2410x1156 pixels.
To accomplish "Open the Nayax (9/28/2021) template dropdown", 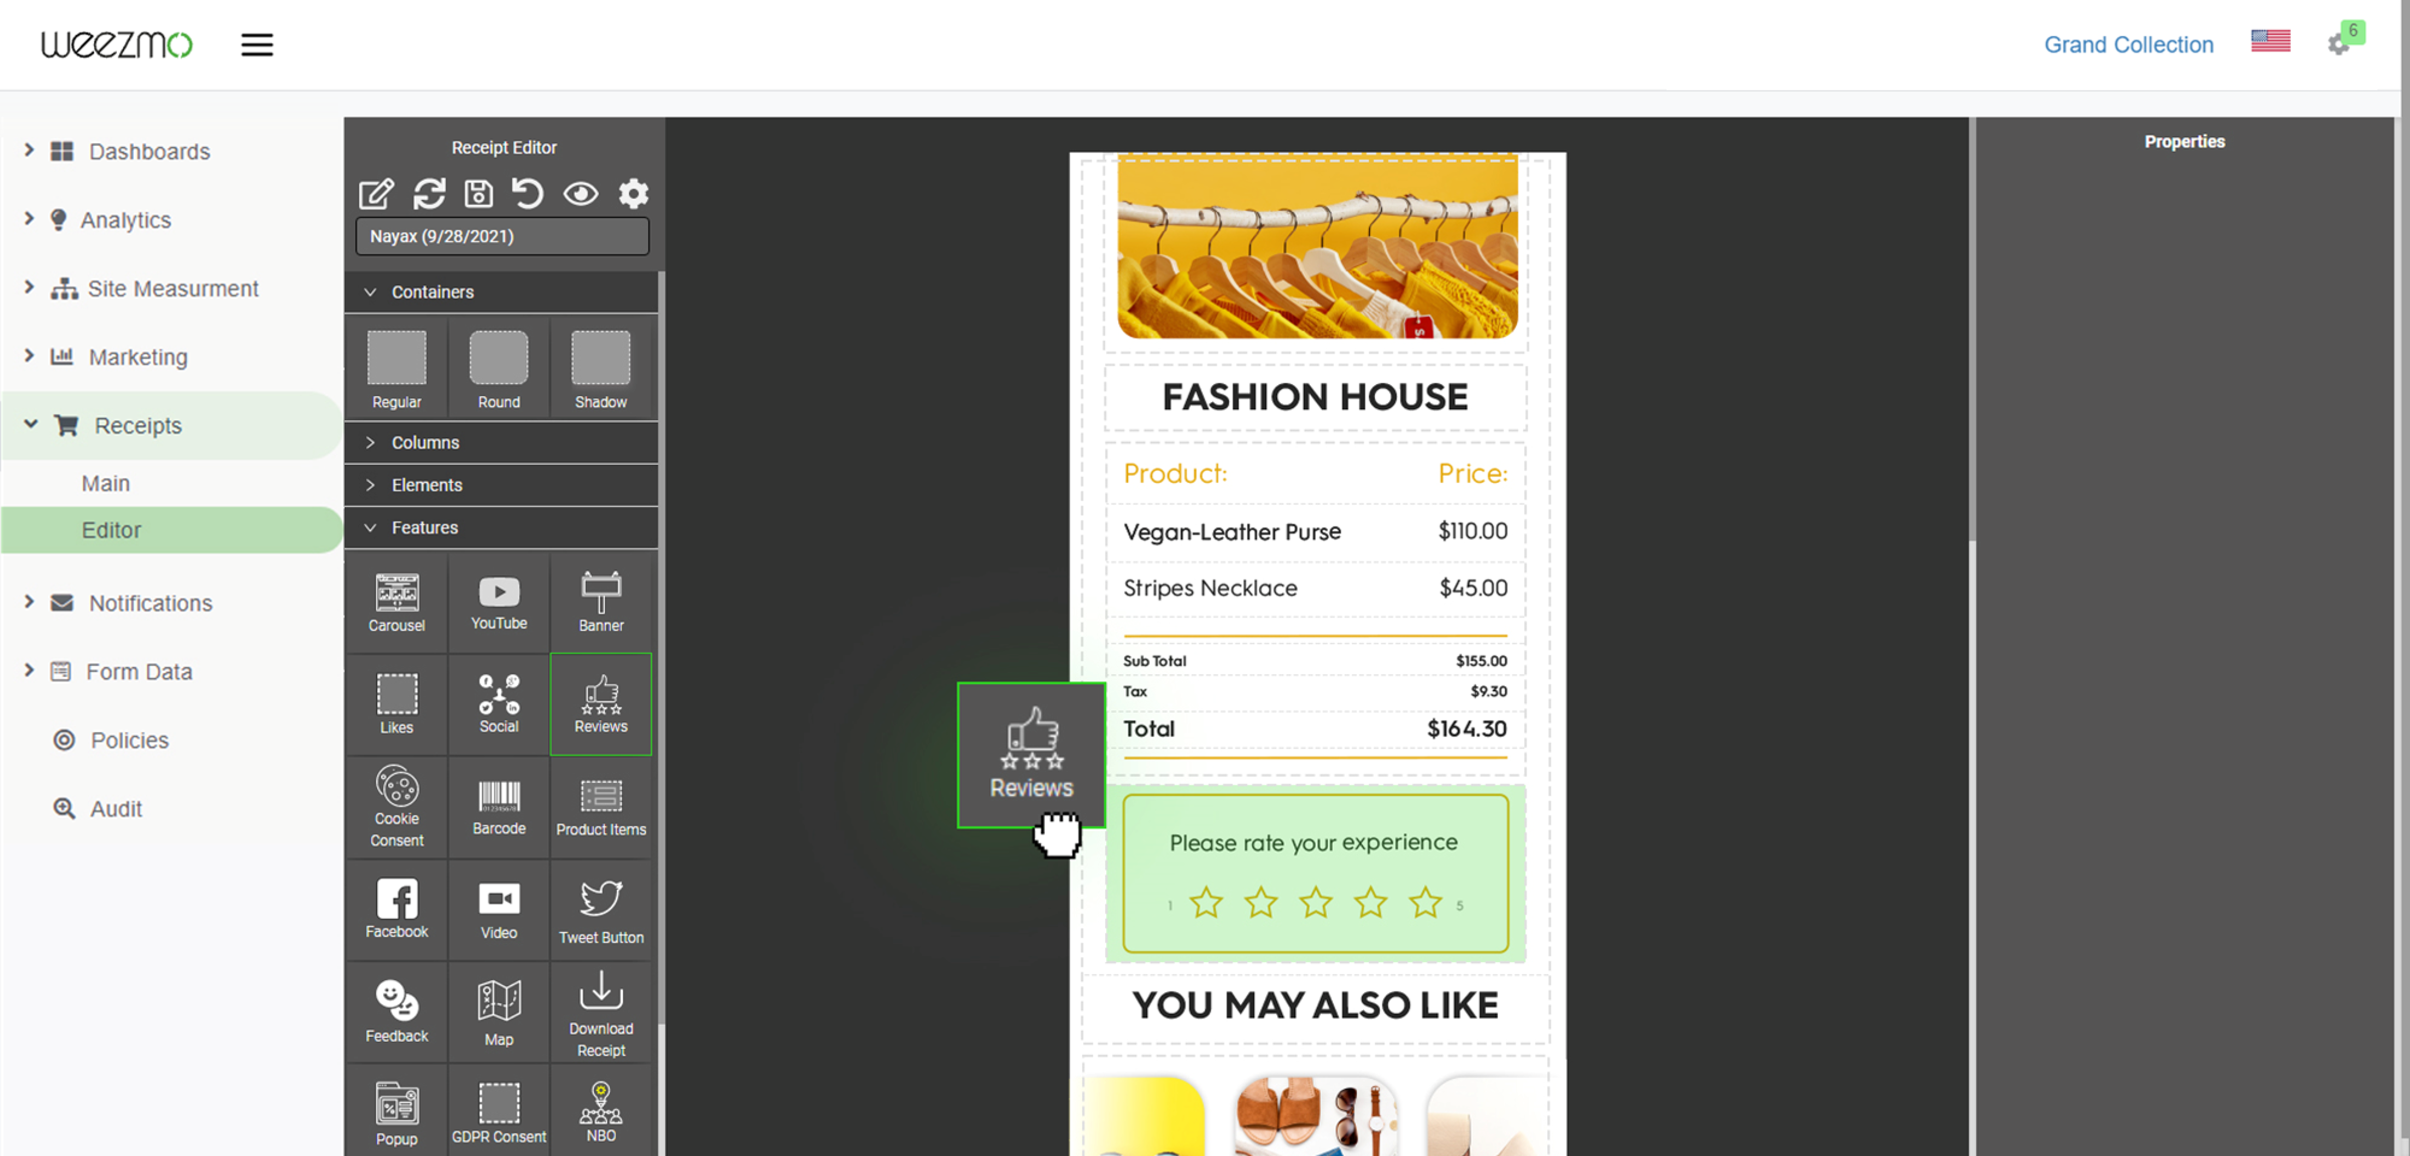I will (502, 236).
